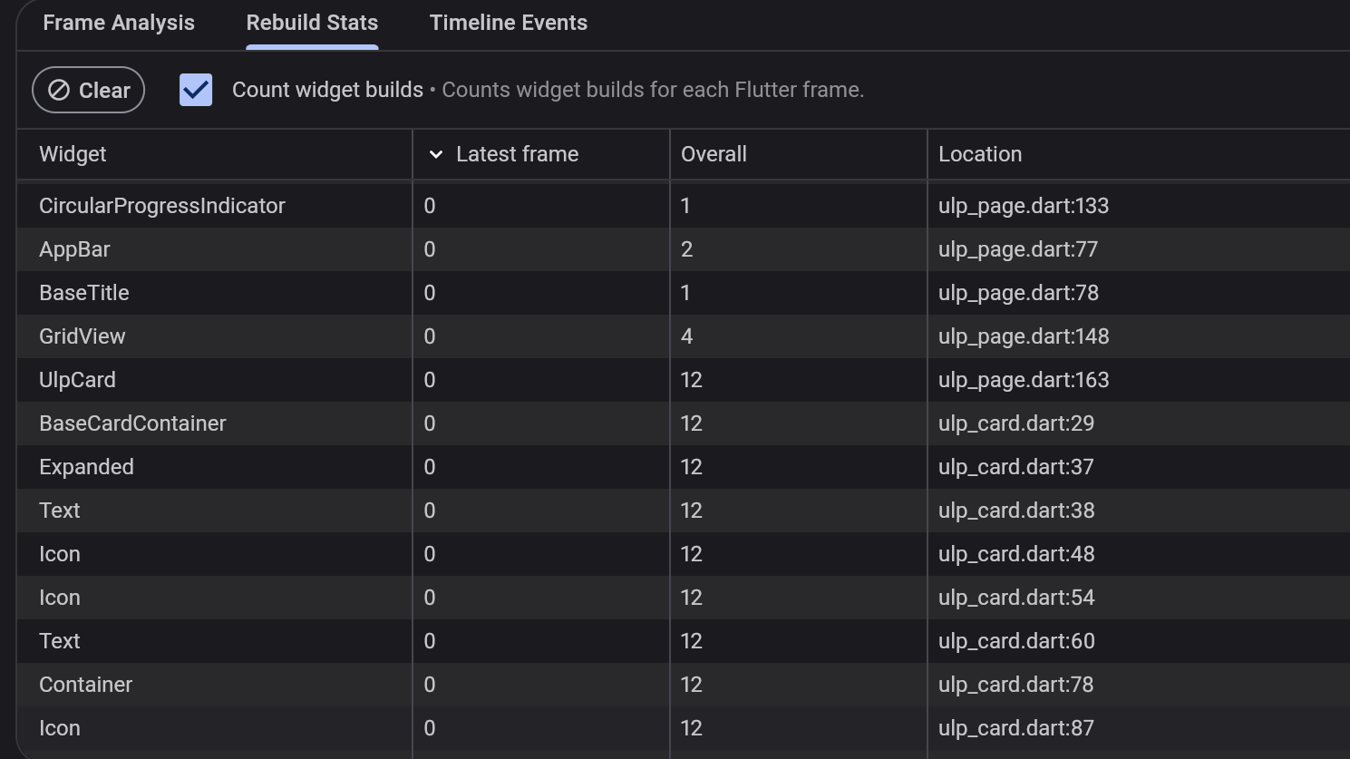The image size is (1350, 759).
Task: Select the UlpCard widget row
Action: click(x=684, y=380)
